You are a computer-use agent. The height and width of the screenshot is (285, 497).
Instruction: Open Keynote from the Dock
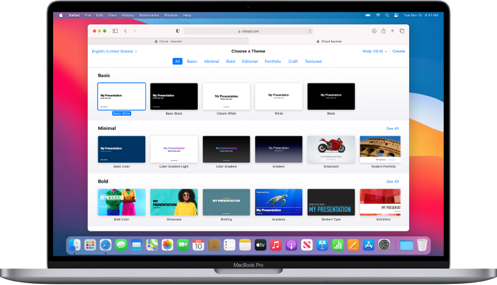coord(322,245)
